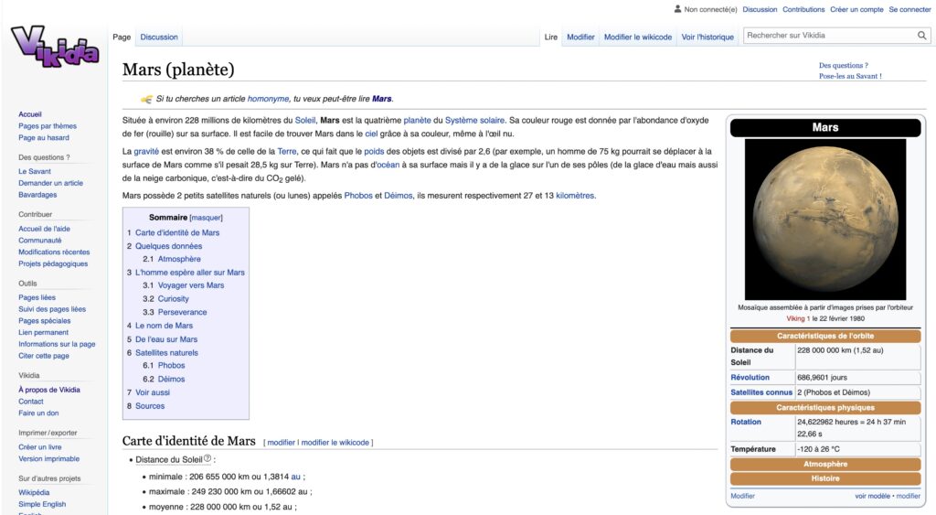The width and height of the screenshot is (936, 515).
Task: Click the help icon after Distance du Soleil
Action: [x=207, y=459]
